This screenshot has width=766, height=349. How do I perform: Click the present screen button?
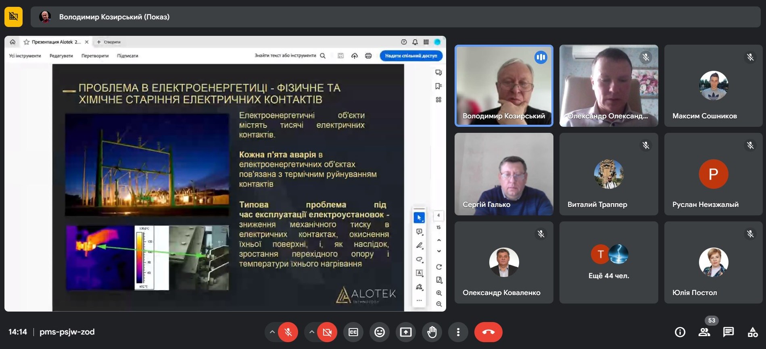tap(406, 332)
